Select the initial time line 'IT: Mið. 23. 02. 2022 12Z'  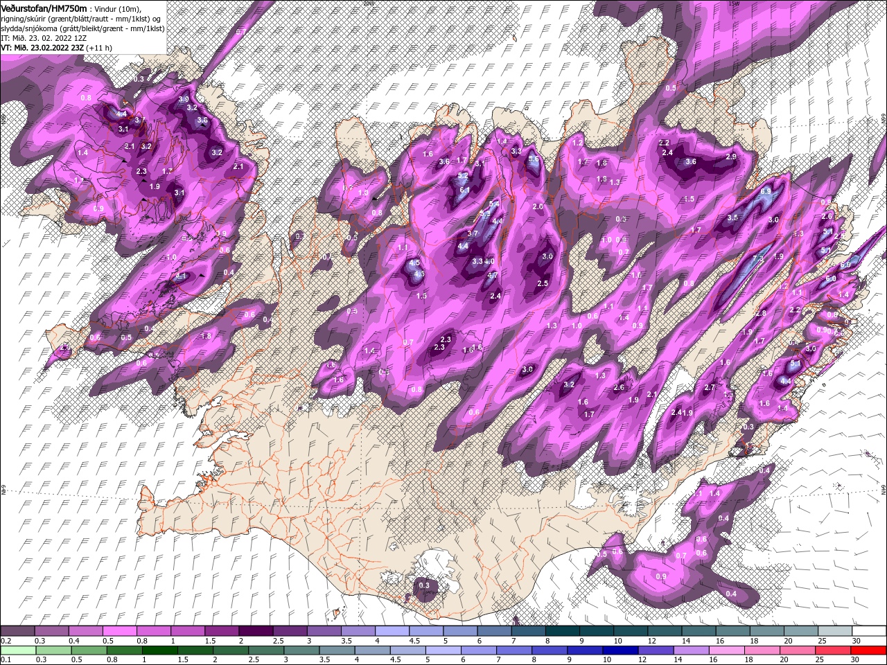(43, 38)
